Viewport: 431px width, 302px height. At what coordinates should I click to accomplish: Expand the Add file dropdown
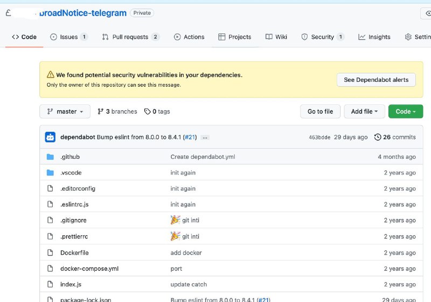tap(364, 111)
